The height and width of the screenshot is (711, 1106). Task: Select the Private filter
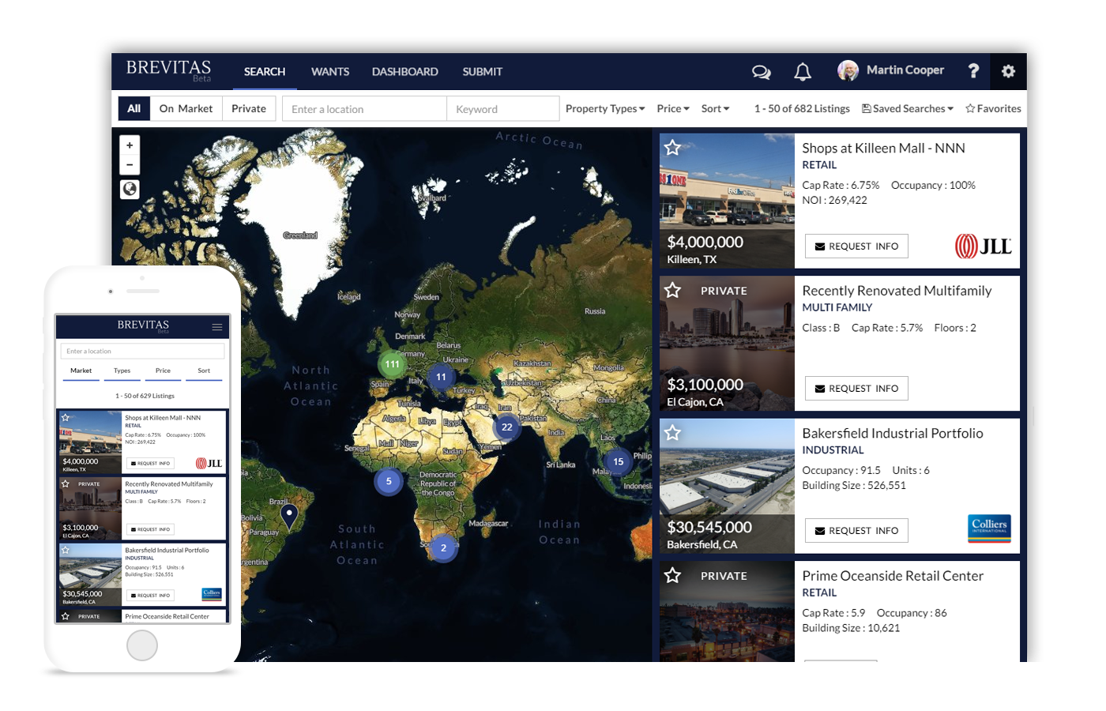coord(249,108)
